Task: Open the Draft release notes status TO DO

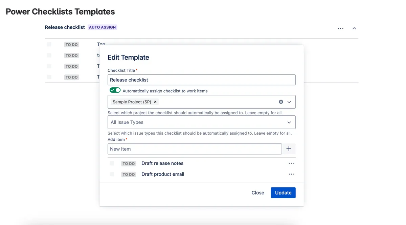Action: tap(129, 163)
